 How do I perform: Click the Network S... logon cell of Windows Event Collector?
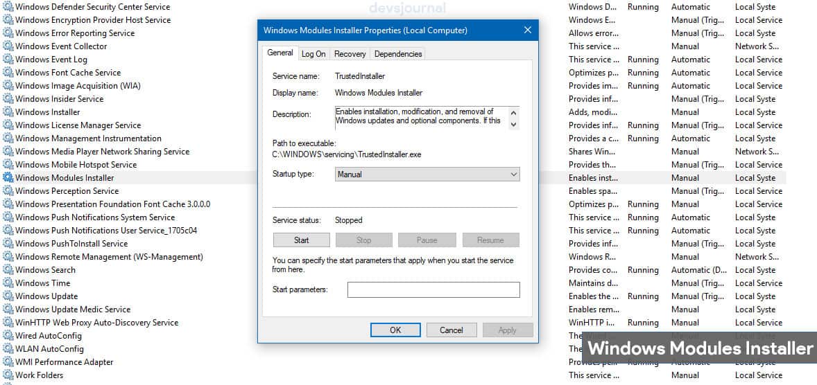(x=757, y=46)
